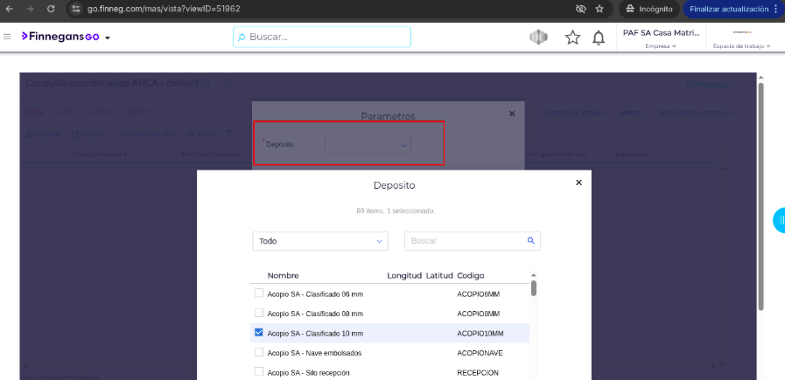Expand the Todo filter dropdown
Image resolution: width=785 pixels, height=380 pixels.
(x=319, y=241)
